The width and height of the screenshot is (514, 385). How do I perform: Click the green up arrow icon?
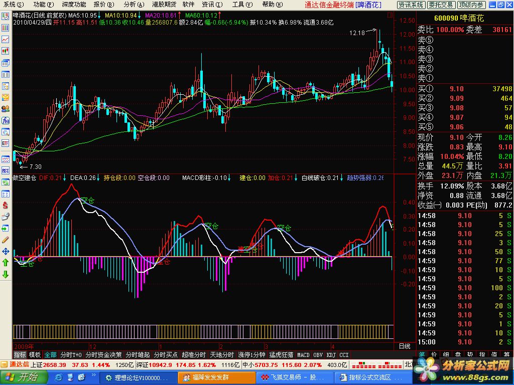click(x=5, y=263)
